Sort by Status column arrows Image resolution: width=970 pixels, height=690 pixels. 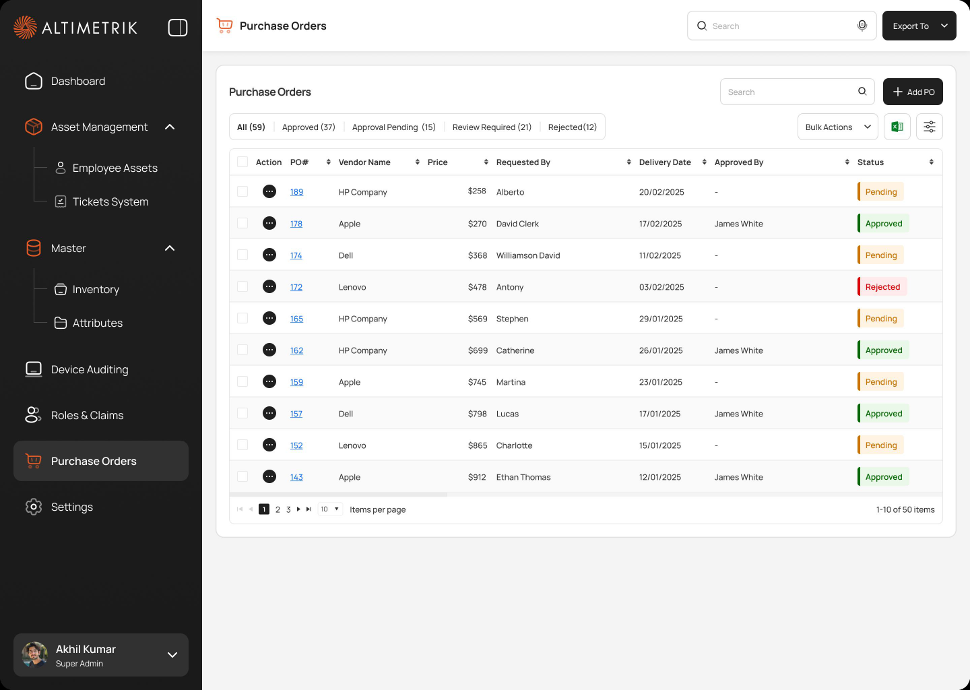[931, 162]
